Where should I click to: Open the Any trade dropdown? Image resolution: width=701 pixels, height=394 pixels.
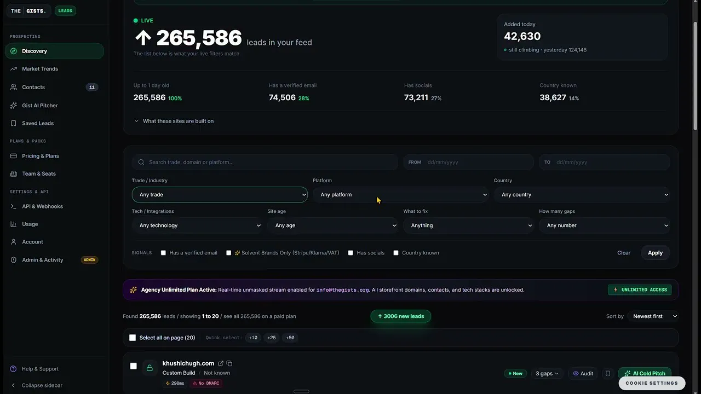click(220, 195)
